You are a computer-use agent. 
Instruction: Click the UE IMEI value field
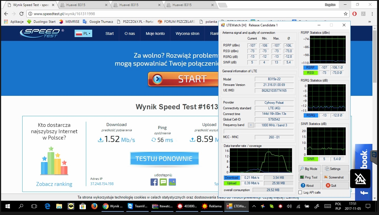click(274, 91)
